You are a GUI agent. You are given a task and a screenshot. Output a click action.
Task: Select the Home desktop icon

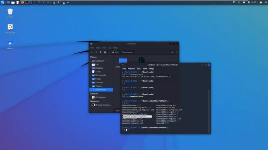pos(10,45)
